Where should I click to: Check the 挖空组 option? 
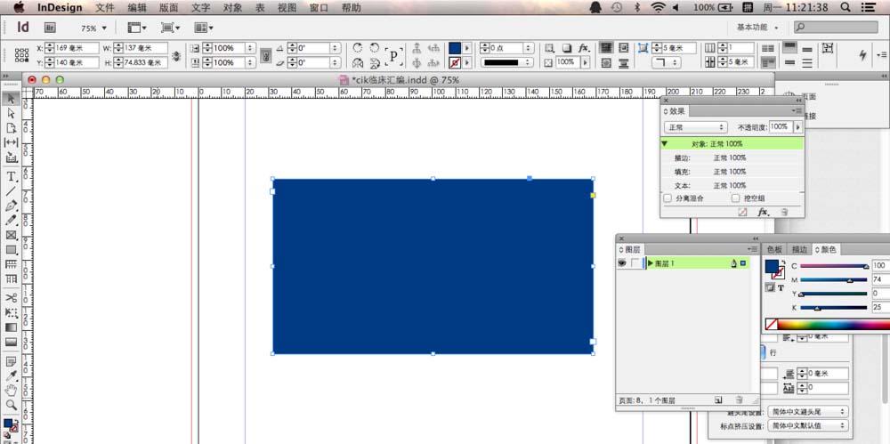point(735,198)
